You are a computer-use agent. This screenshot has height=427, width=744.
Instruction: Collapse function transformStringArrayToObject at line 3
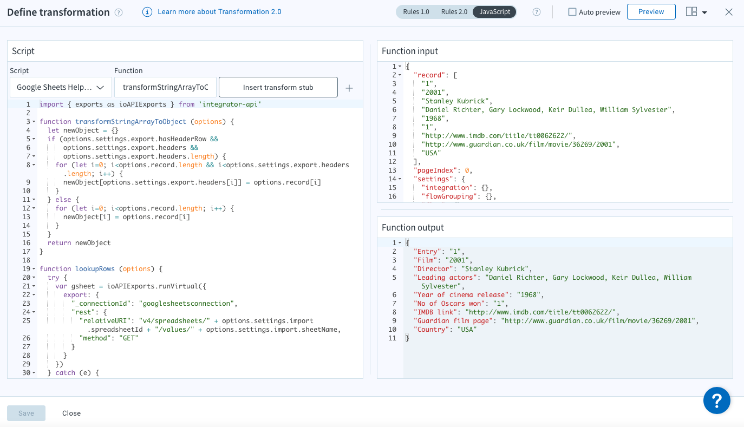(x=34, y=122)
